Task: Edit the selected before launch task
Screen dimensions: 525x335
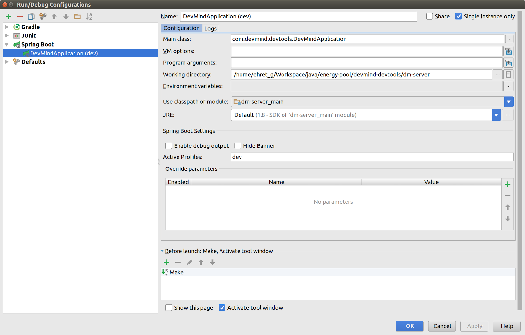Action: tap(190, 262)
